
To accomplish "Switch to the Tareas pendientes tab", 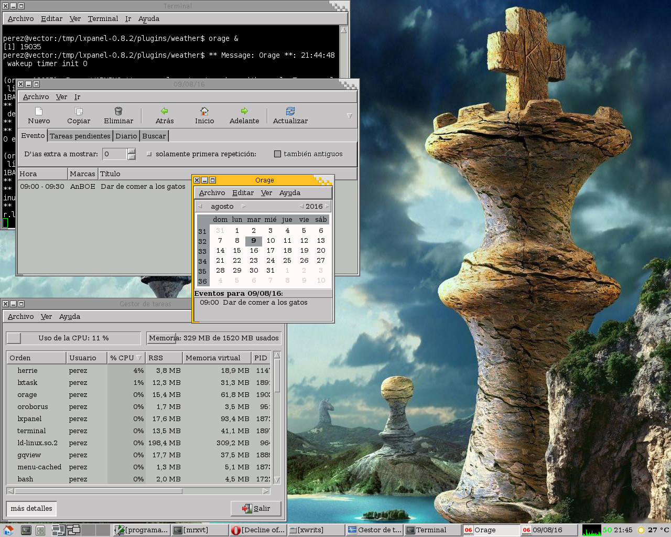I will [x=80, y=136].
